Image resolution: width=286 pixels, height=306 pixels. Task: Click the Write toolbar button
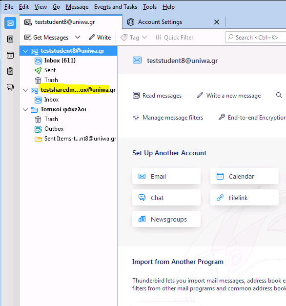[x=100, y=37]
